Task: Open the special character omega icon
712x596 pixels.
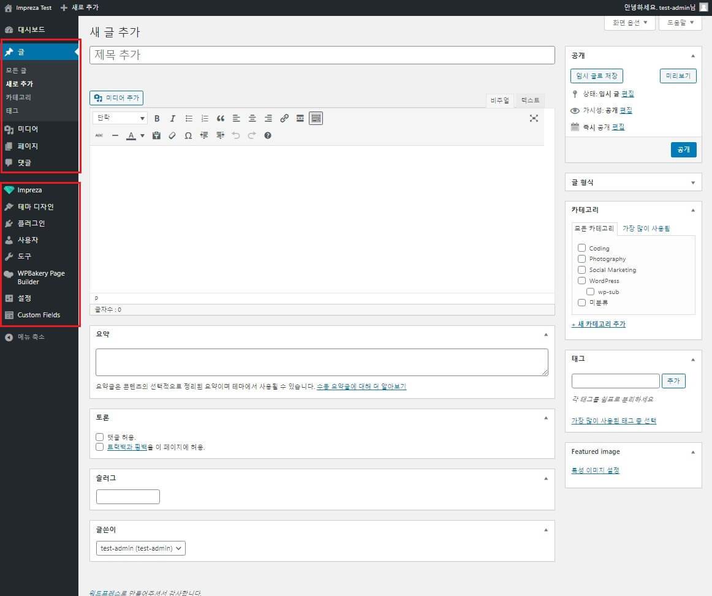Action: click(188, 135)
